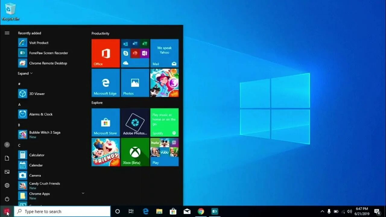Viewport: 386px width, 217px height.
Task: Open Bubble Witch game tile
Action: pos(164,83)
